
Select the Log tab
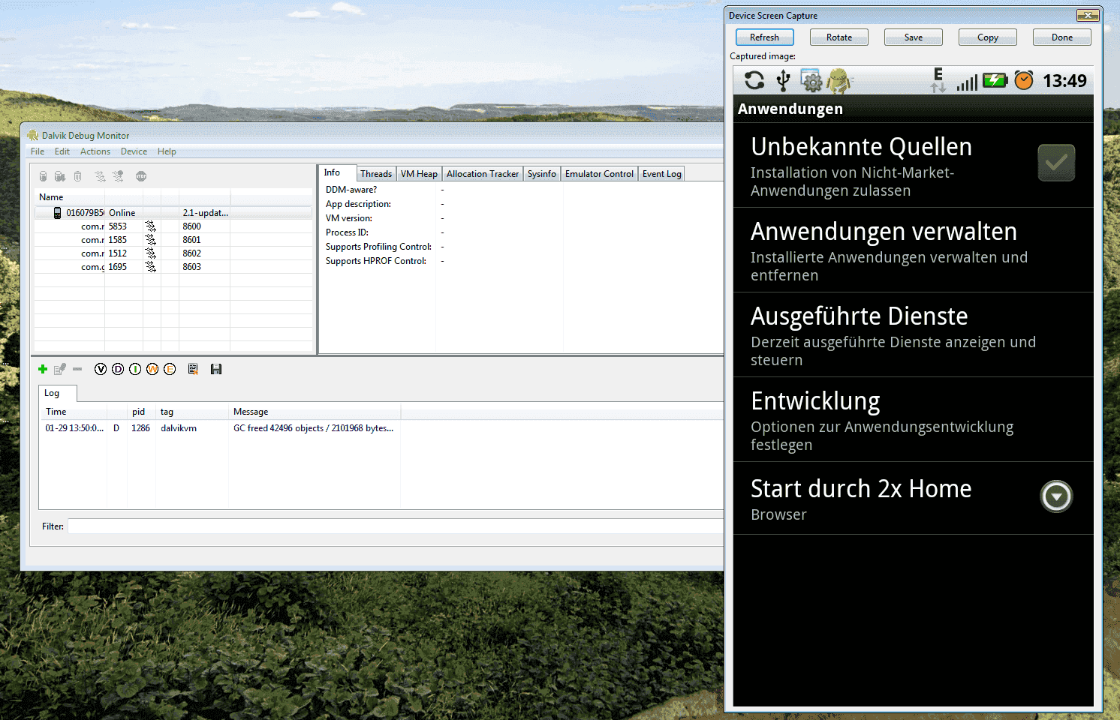[x=57, y=393]
